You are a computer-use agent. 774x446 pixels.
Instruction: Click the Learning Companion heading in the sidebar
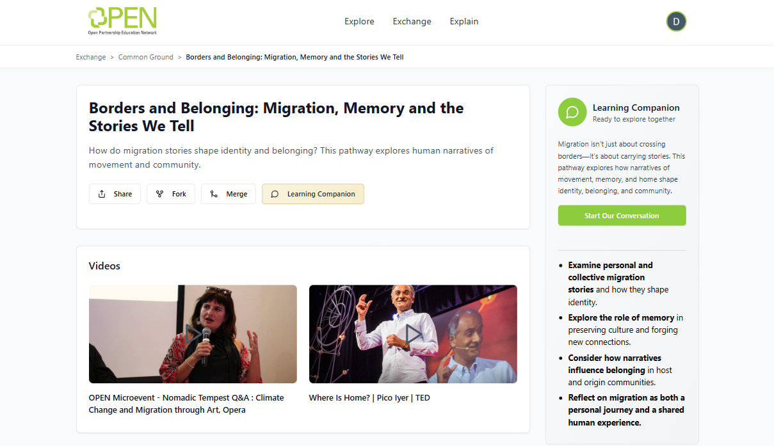click(x=636, y=108)
